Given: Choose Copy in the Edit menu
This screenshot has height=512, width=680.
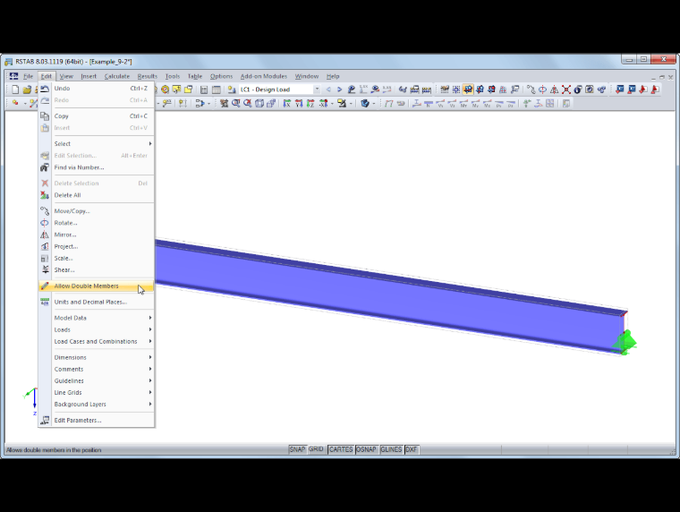Looking at the screenshot, I should click(97, 116).
